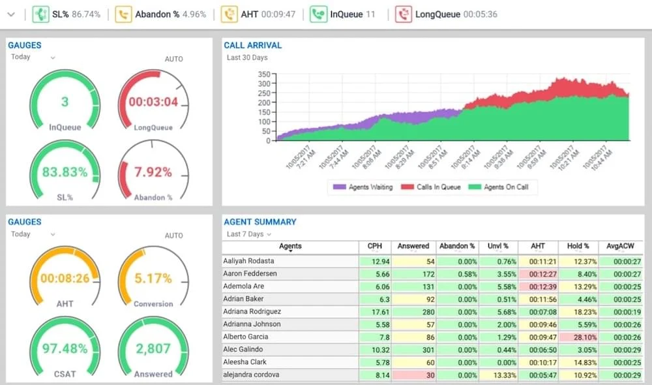Select agent Alec Galindo in the table
Screen dimensions: 652x385
click(243, 349)
